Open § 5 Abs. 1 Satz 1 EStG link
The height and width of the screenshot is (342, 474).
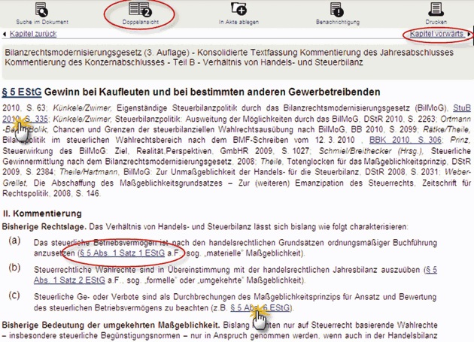[x=120, y=253]
